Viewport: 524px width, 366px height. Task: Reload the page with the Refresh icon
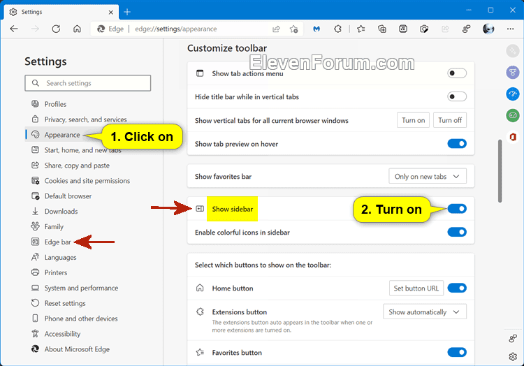pos(56,29)
